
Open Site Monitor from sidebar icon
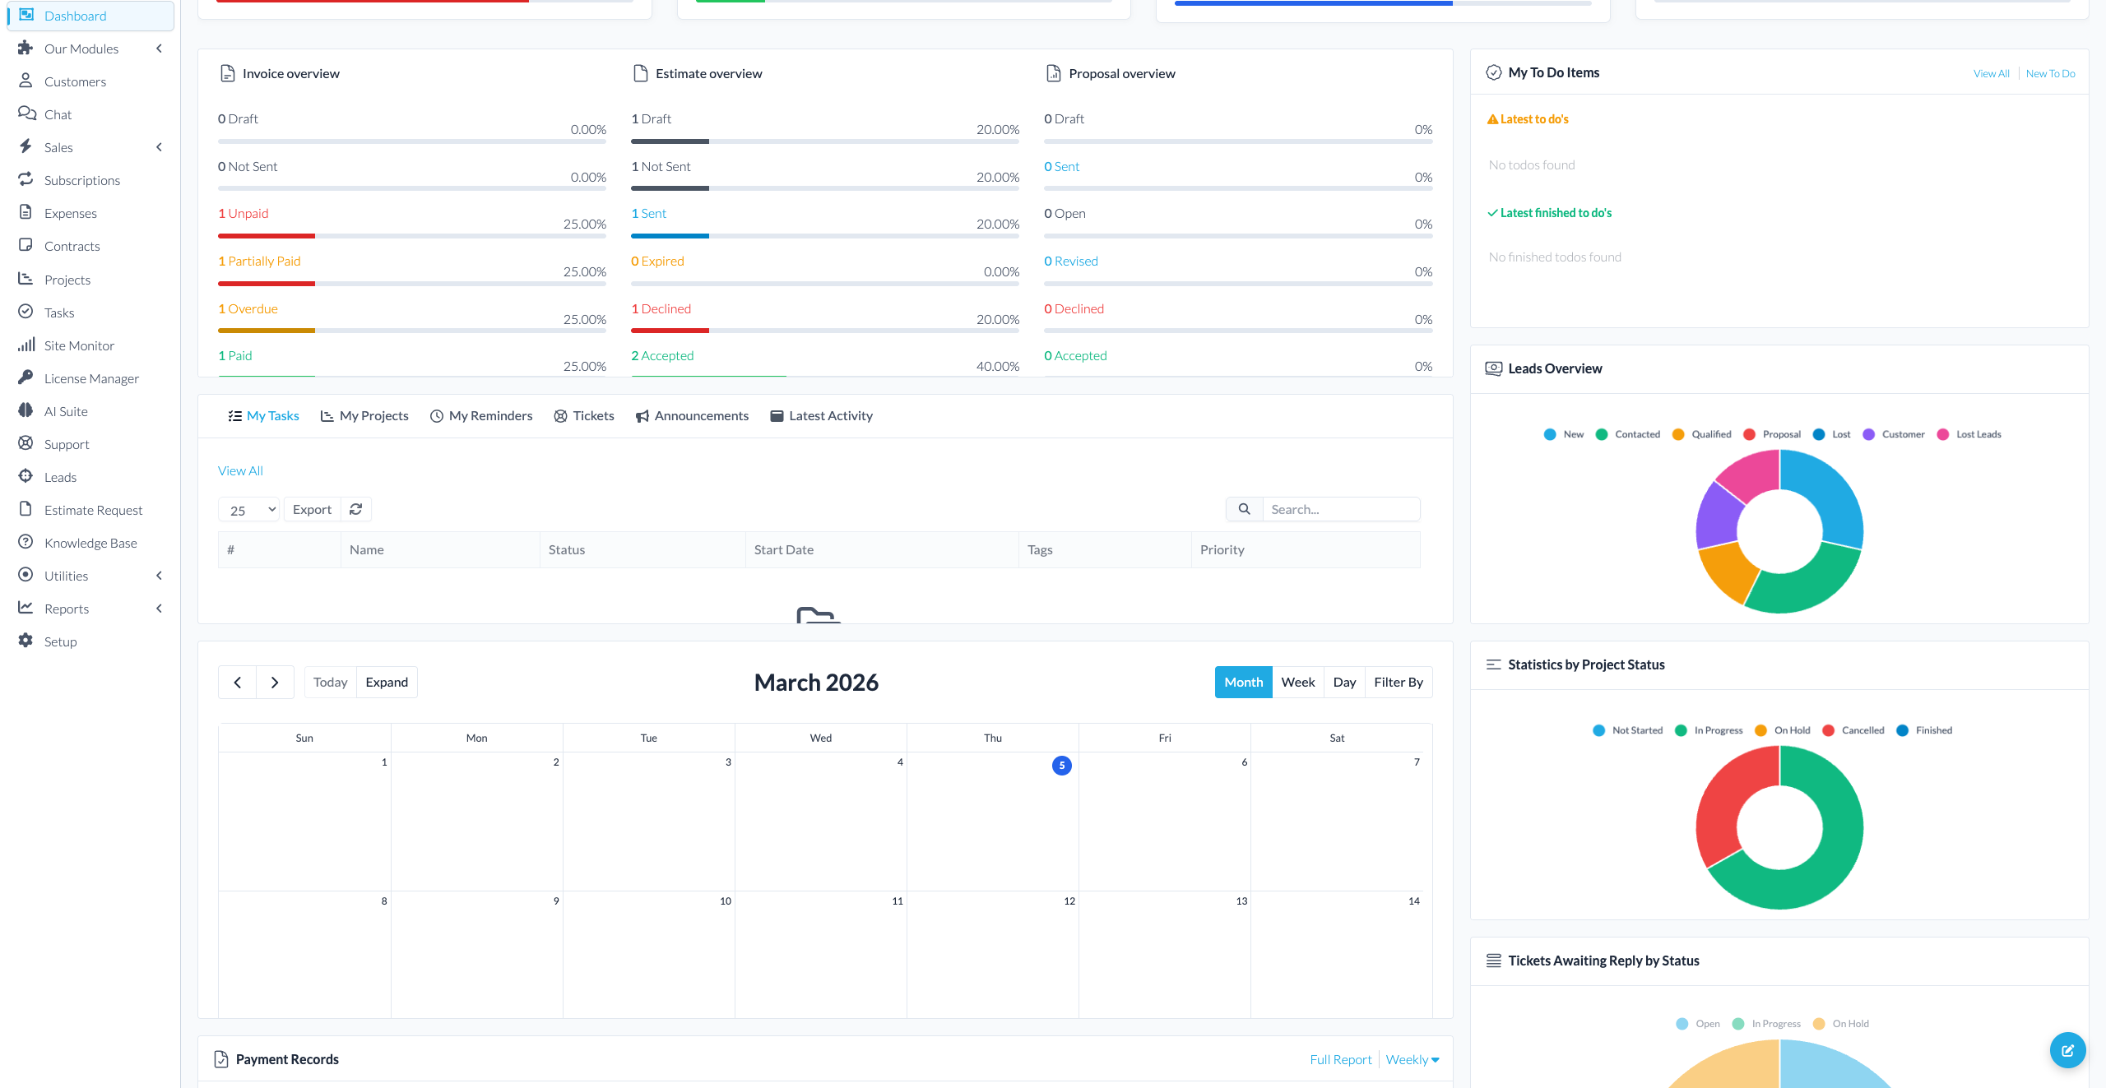26,345
